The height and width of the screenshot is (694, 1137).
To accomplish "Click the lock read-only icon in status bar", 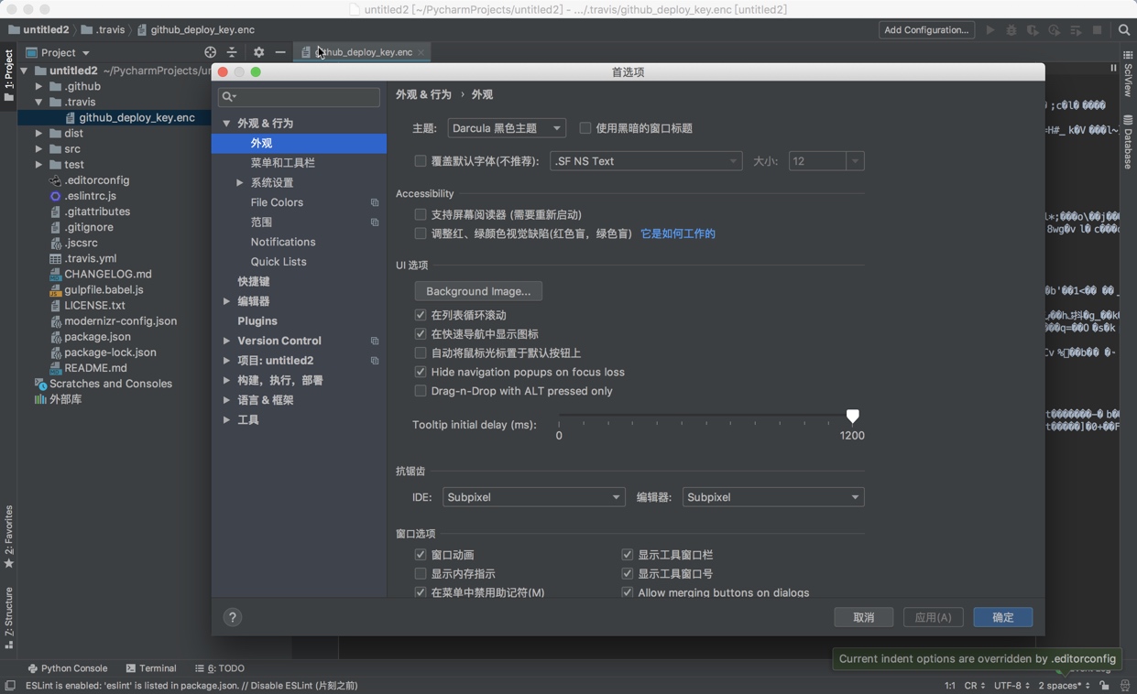I will pyautogui.click(x=1105, y=685).
